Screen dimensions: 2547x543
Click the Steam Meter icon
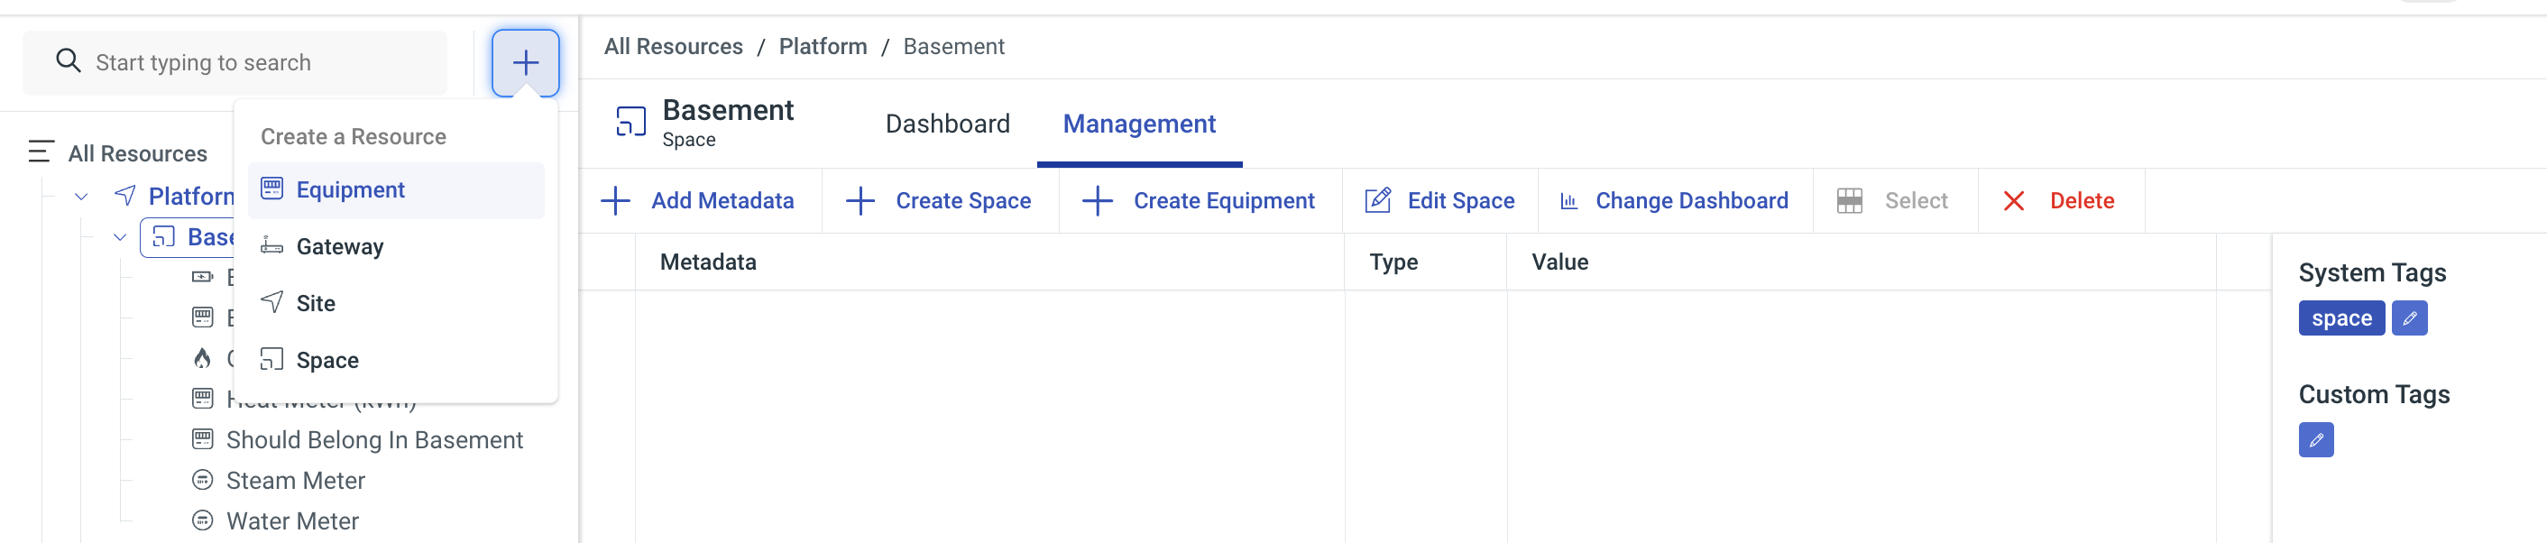[203, 480]
